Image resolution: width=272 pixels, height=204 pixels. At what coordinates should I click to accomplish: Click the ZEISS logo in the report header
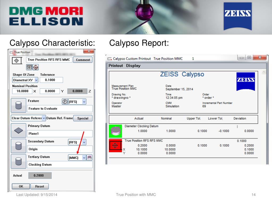pyautogui.click(x=246, y=82)
